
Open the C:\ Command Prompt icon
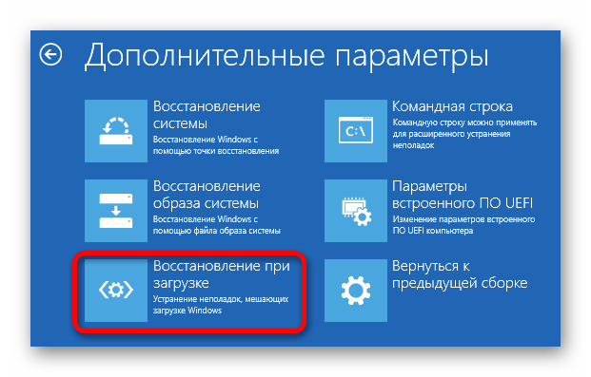(x=355, y=131)
